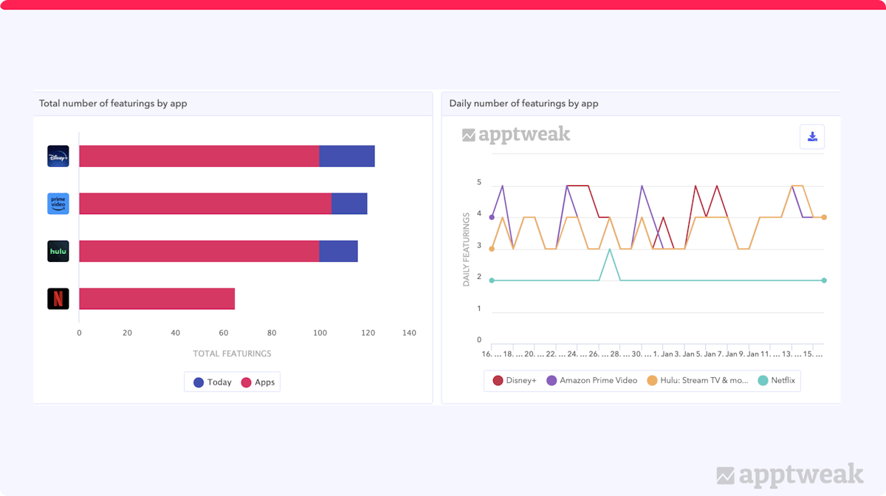Screen dimensions: 886x496
Task: Click the Hulu orange endpoint marker at right
Action: point(824,217)
